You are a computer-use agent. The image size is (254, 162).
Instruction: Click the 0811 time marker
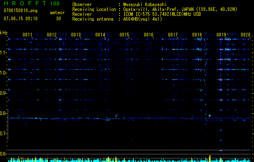27,35
